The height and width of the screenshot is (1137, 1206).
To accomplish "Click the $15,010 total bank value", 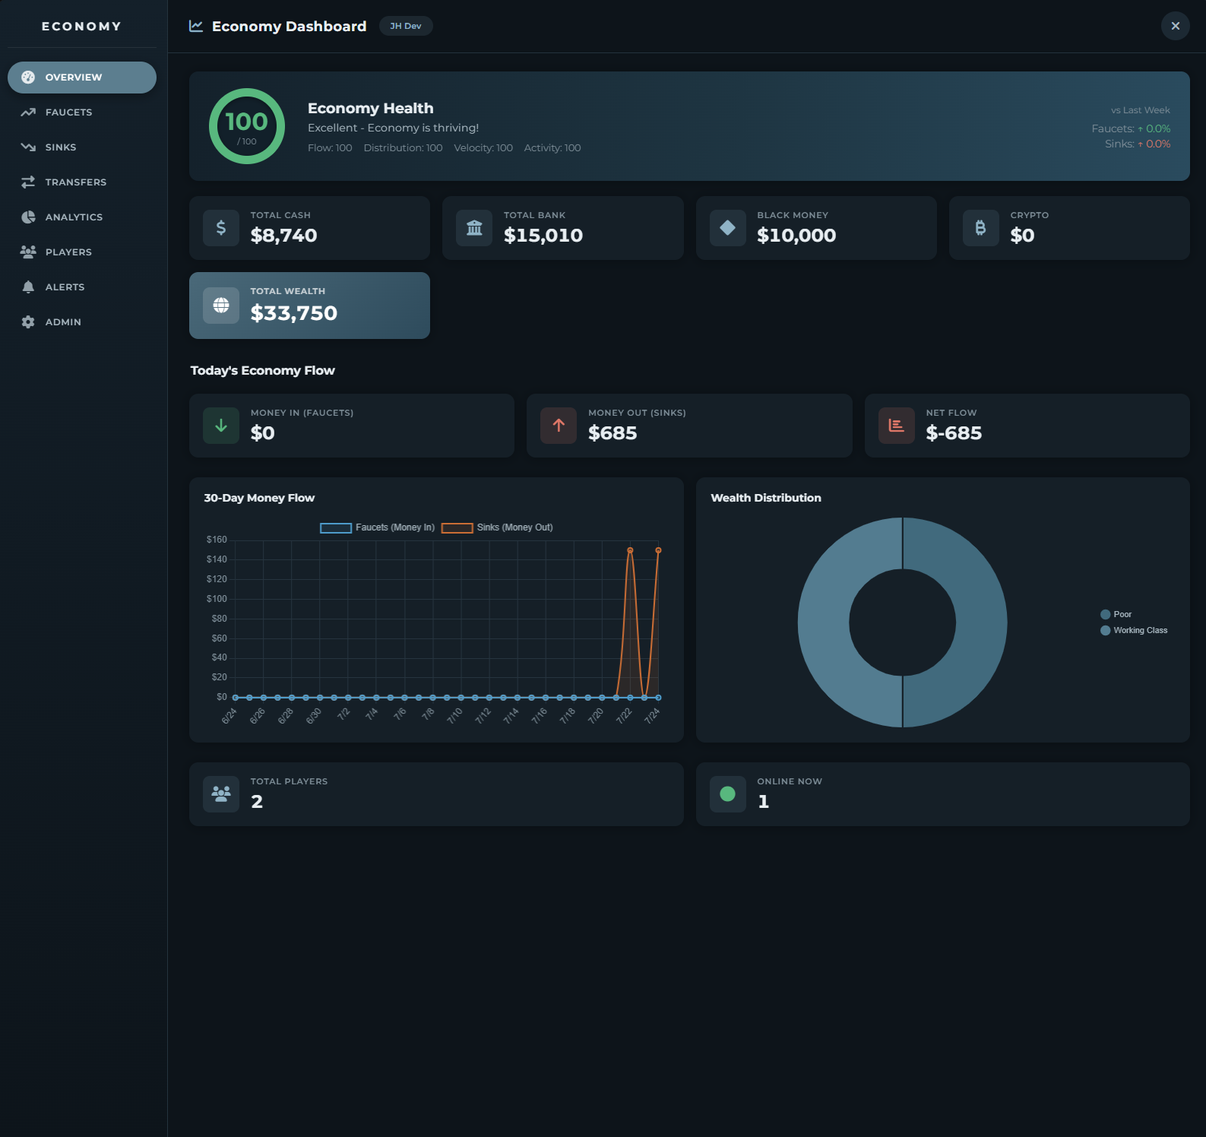I will pos(543,236).
